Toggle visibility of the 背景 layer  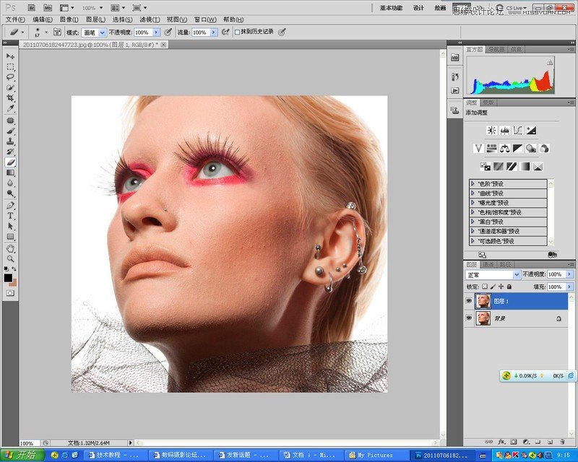point(468,318)
